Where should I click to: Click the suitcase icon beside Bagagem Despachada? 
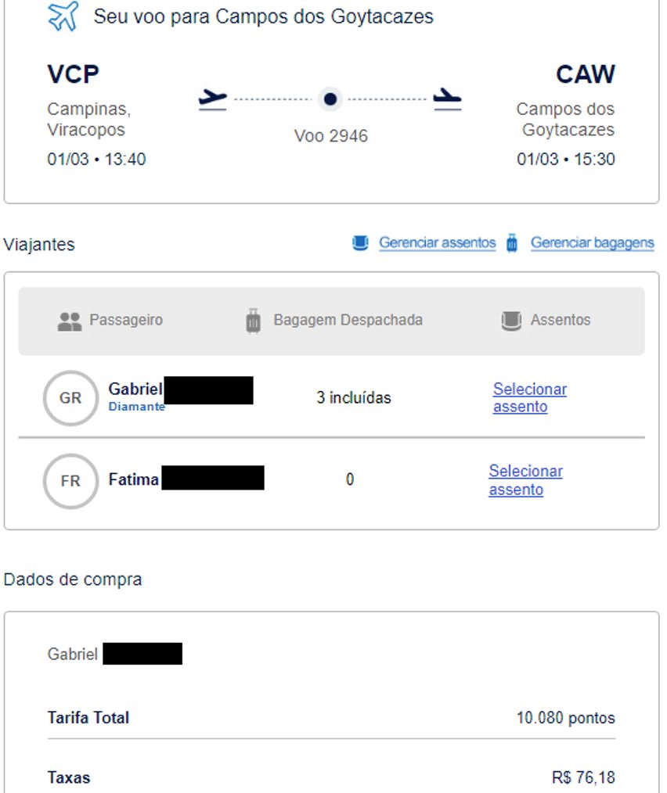coord(253,321)
